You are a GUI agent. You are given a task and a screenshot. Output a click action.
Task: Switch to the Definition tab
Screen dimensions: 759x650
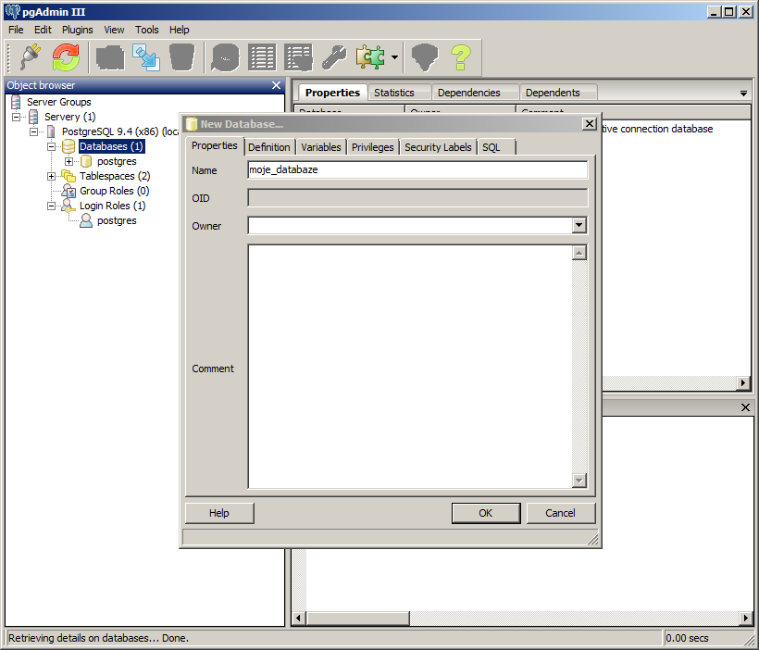[x=268, y=147]
